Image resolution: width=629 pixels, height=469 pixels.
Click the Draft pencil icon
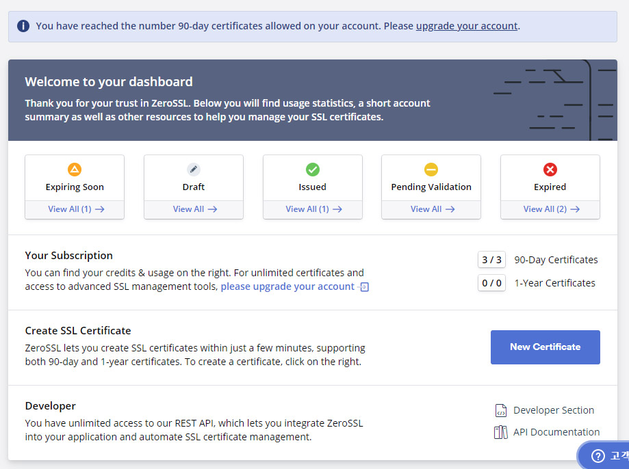click(194, 170)
